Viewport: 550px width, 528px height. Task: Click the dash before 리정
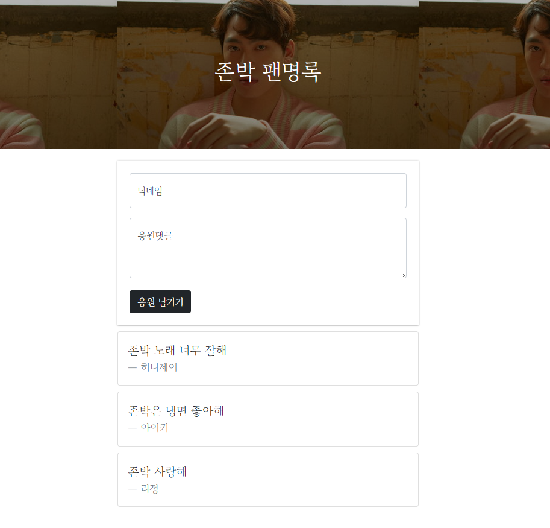coord(133,489)
